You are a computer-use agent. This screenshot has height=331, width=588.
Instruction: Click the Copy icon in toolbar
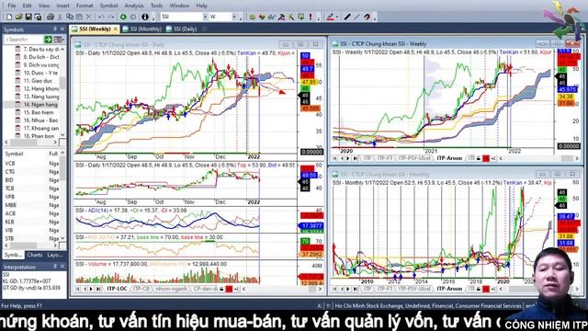pos(70,17)
